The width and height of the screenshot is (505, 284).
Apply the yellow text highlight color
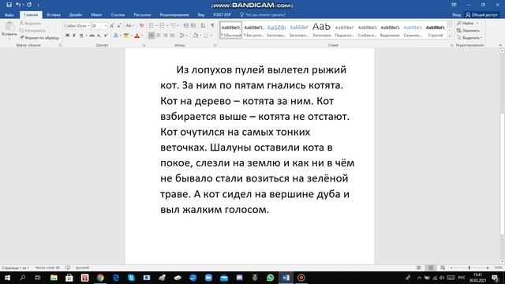126,35
